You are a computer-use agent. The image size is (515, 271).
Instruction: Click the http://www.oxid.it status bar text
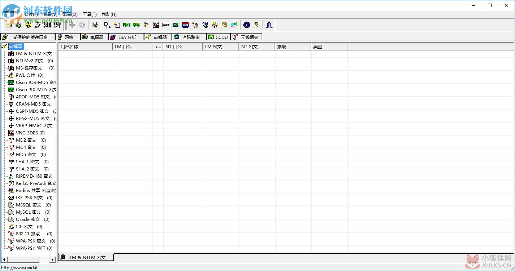pos(19,268)
